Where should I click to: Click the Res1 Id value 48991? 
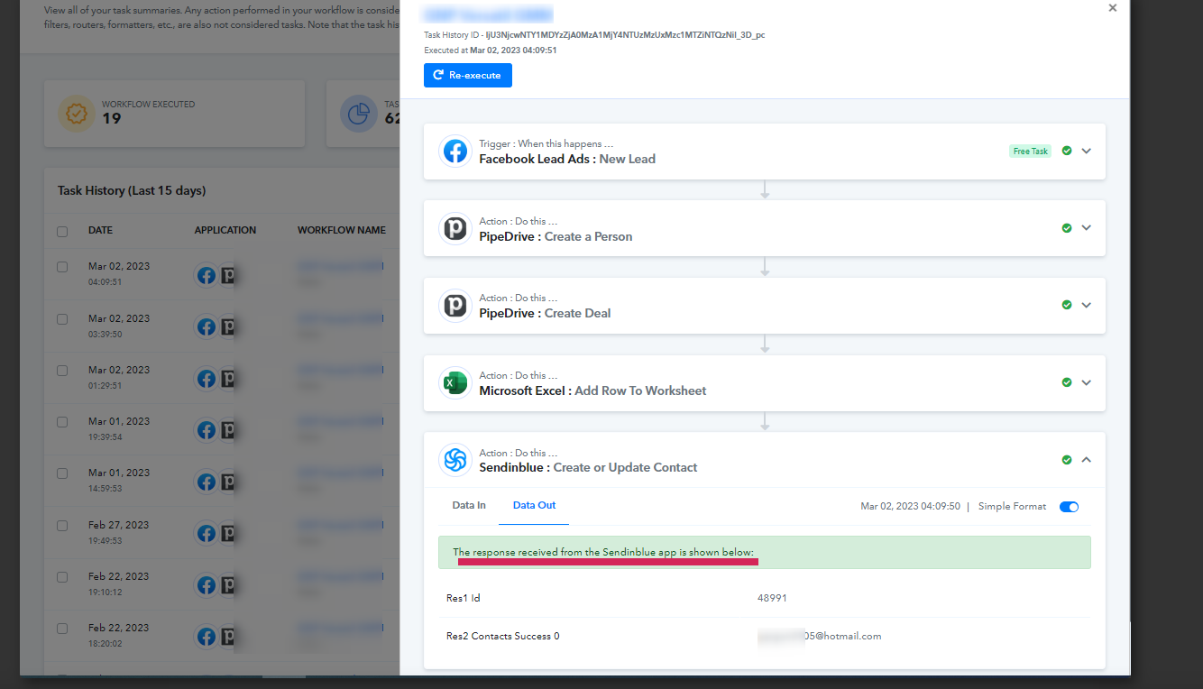tap(772, 598)
